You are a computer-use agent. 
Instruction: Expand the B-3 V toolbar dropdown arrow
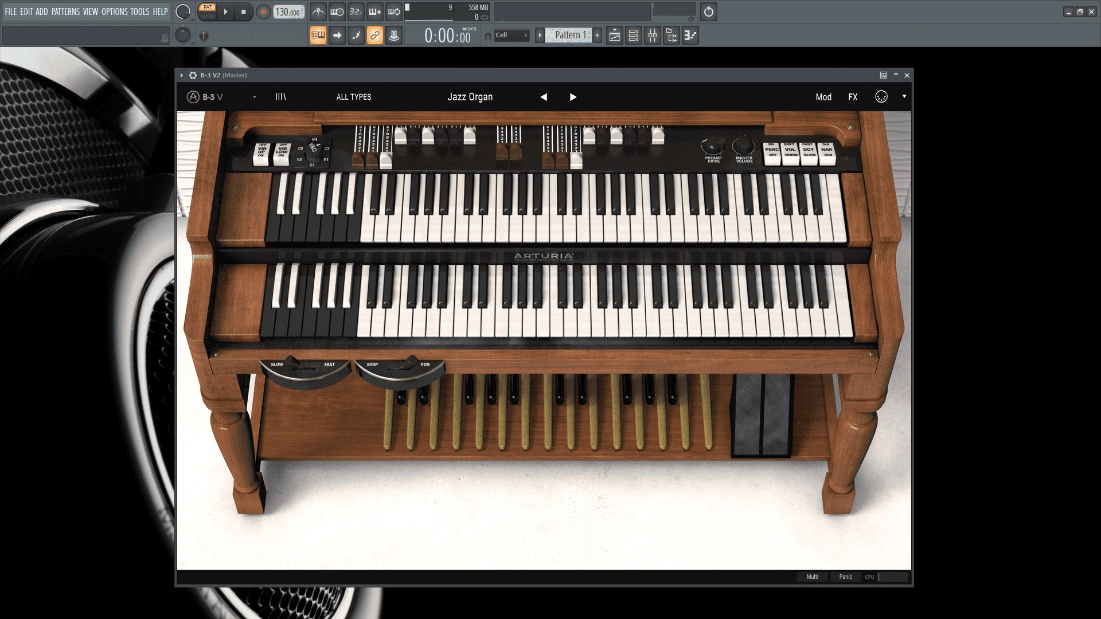click(904, 96)
